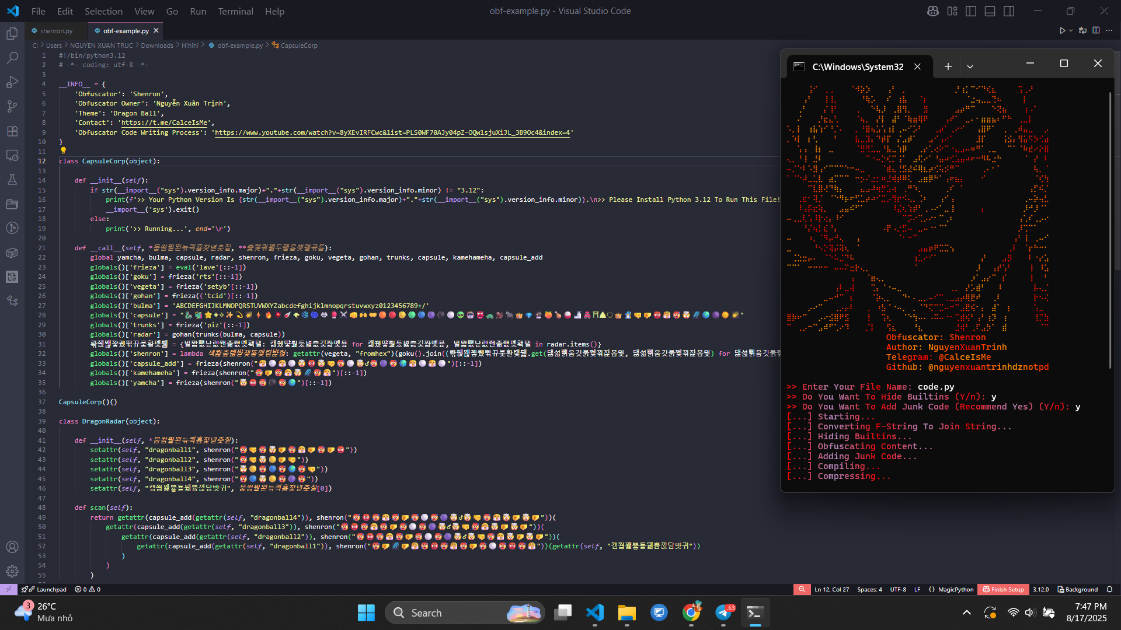Open the YouTube URL on line 9
The height and width of the screenshot is (630, 1121).
[x=392, y=132]
